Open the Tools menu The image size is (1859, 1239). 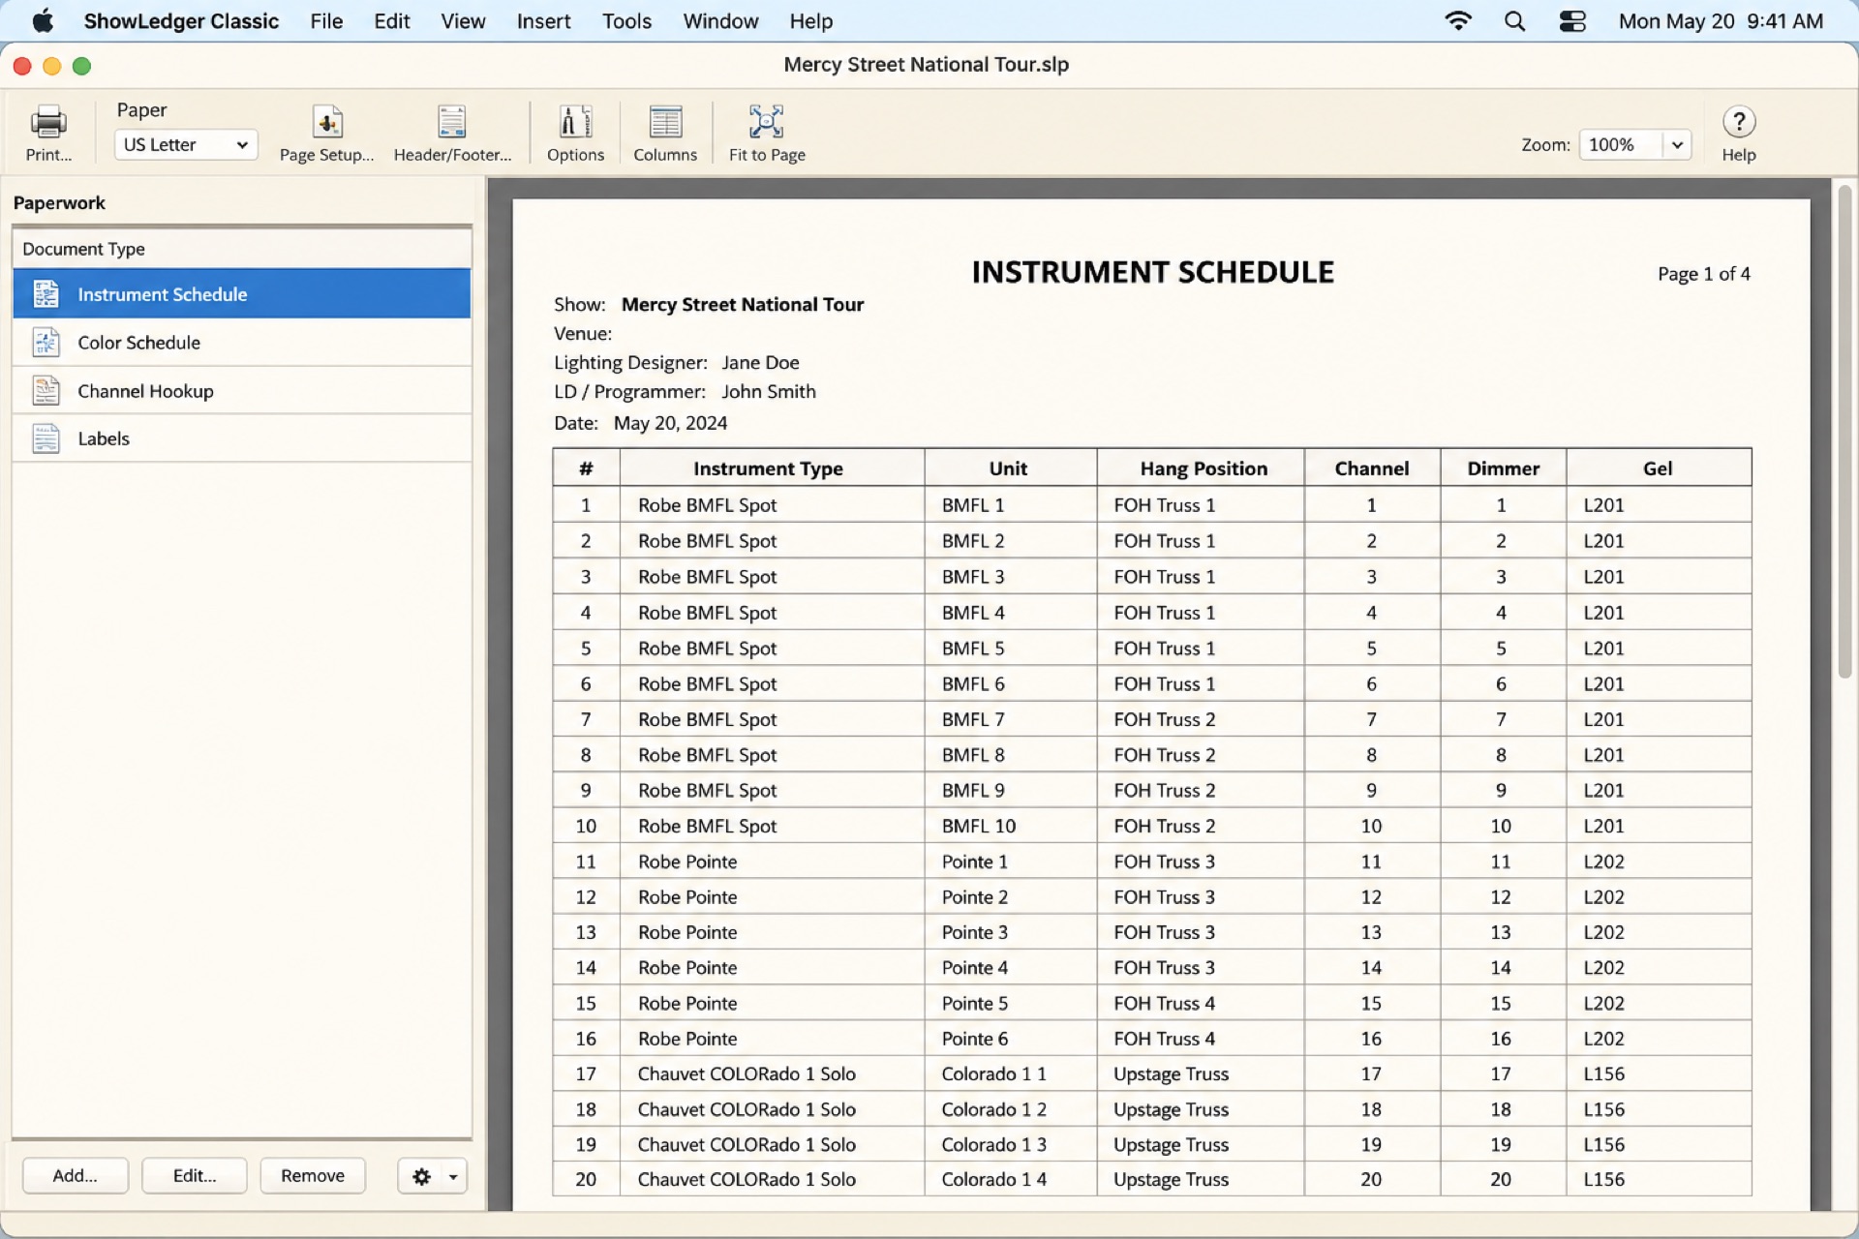pos(626,21)
